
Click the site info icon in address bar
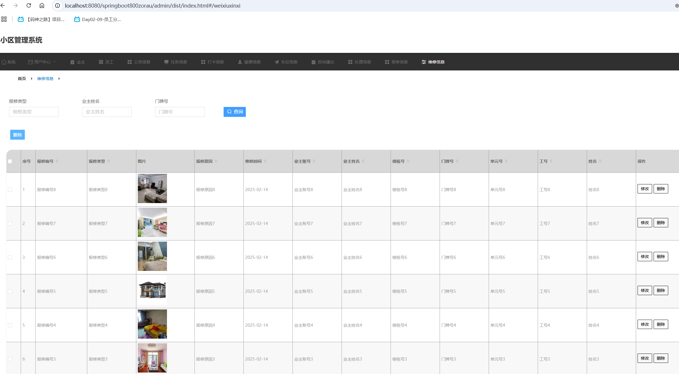[x=58, y=6]
